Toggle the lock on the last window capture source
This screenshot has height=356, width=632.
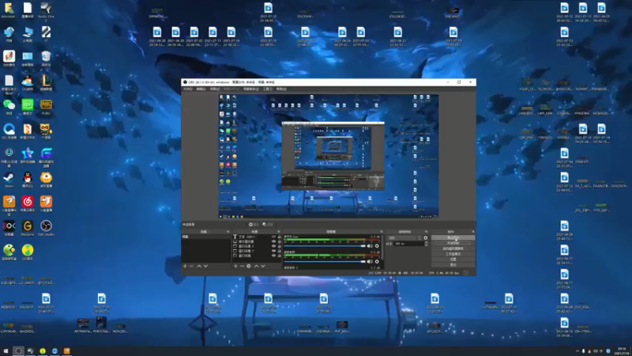280,256
